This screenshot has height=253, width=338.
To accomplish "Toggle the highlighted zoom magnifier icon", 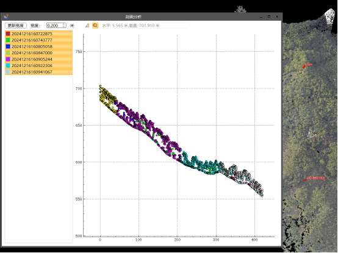I will (x=95, y=26).
